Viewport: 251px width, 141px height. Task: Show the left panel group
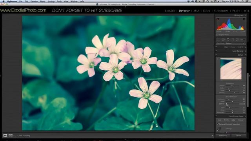pos(1,76)
